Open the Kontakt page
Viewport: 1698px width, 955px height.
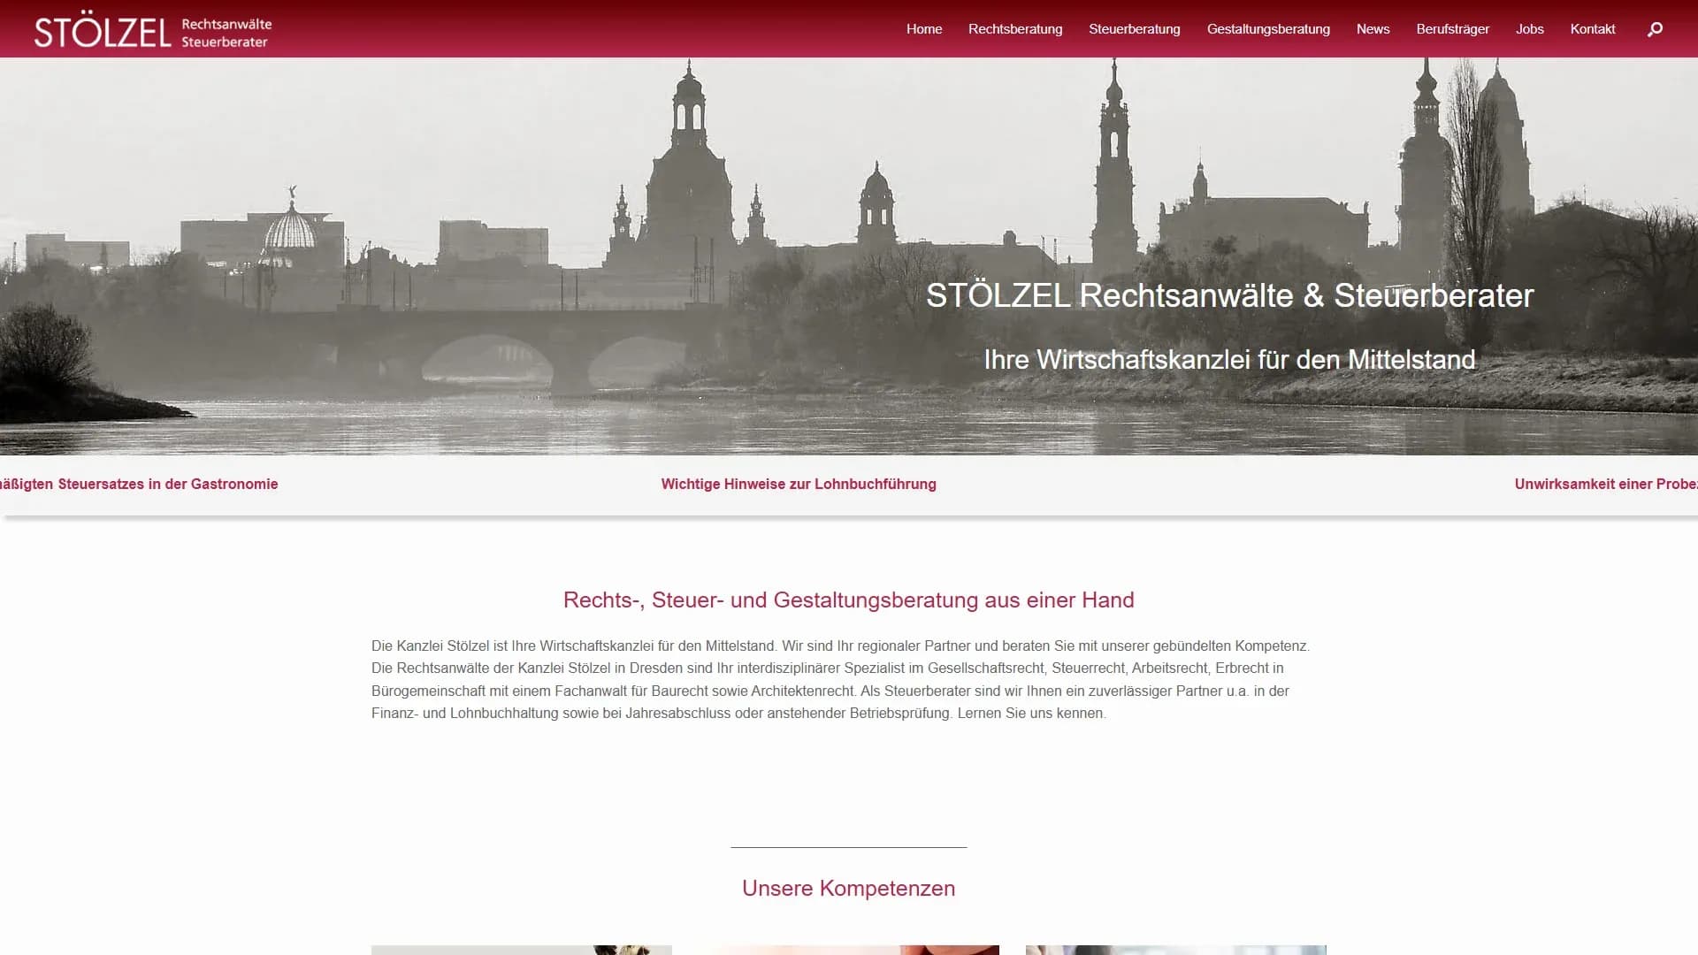click(1593, 28)
